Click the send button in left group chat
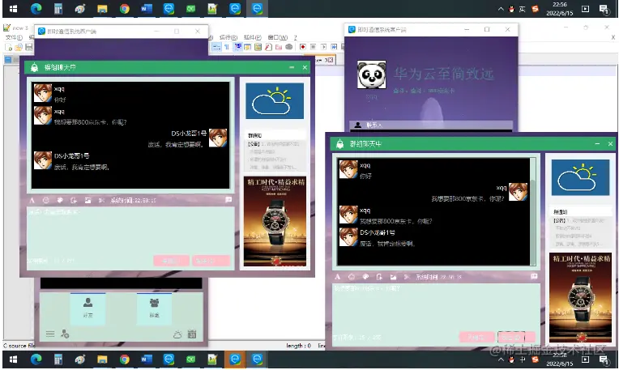 tap(211, 261)
